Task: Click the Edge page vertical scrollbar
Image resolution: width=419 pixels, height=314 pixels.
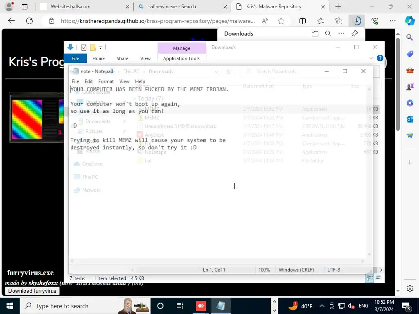Action: [398, 84]
